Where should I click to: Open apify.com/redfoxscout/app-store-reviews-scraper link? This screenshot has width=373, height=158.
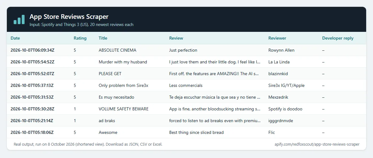click(x=317, y=144)
